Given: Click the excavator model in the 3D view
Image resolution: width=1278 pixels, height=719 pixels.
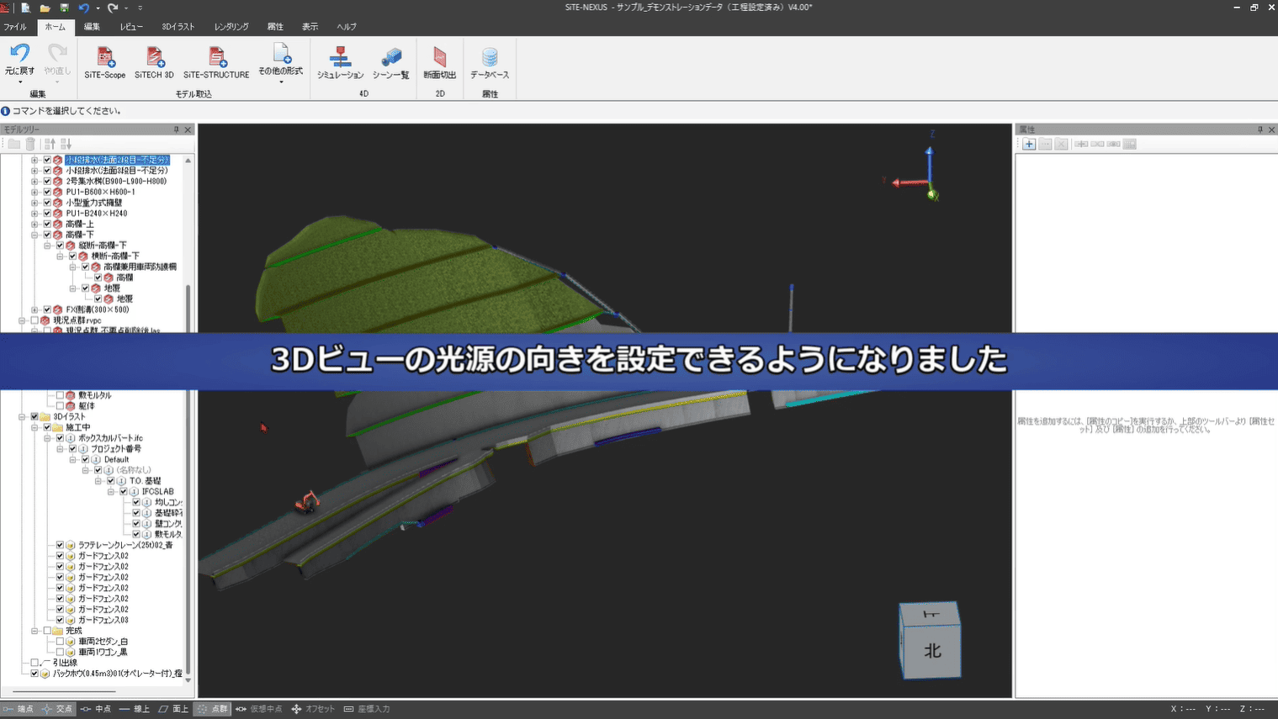Looking at the screenshot, I should point(307,501).
